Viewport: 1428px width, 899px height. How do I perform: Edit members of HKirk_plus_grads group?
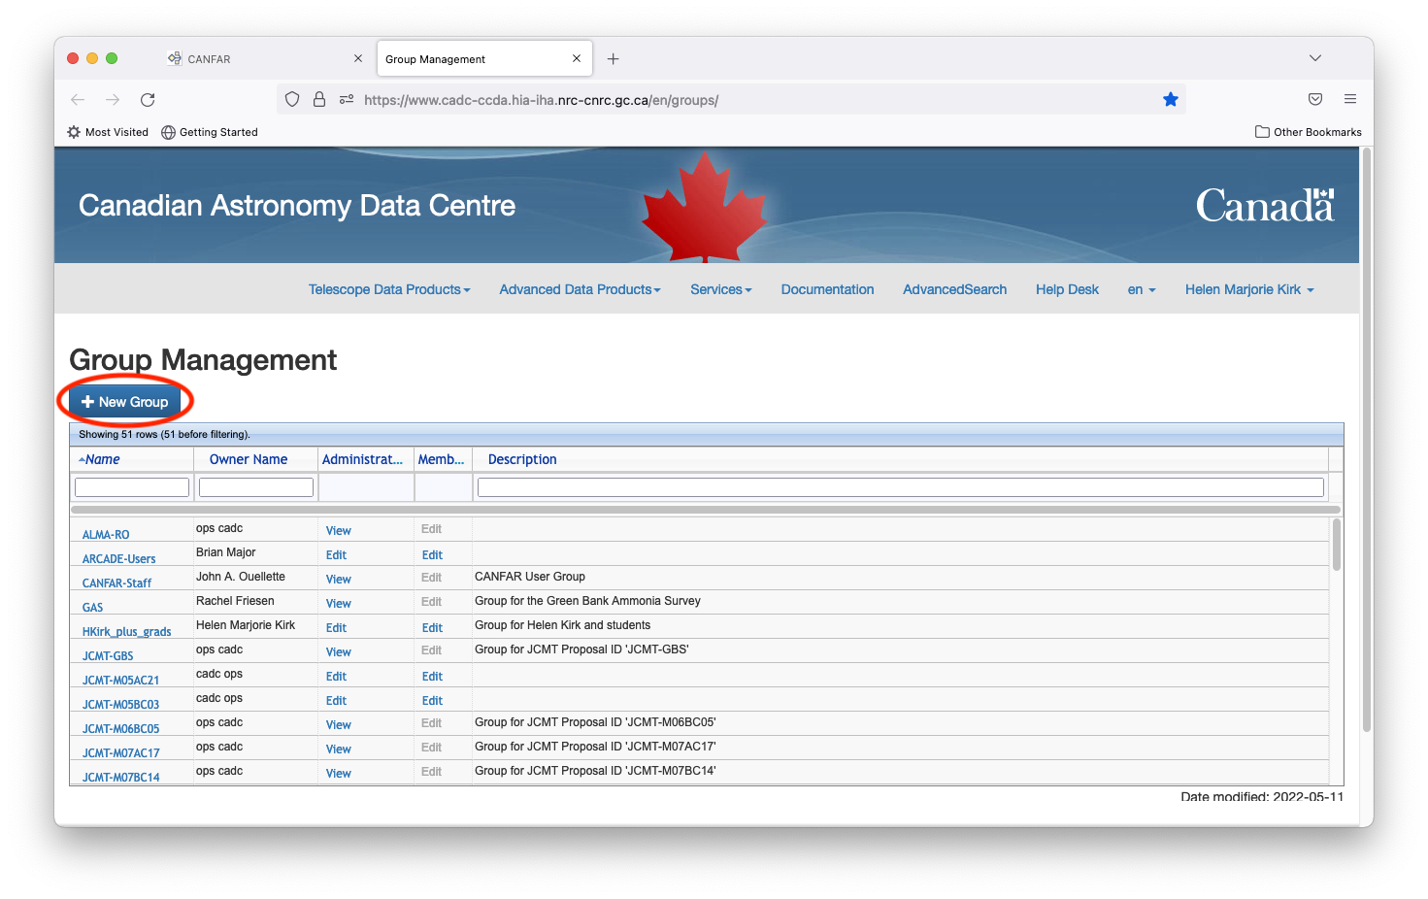tap(432, 628)
